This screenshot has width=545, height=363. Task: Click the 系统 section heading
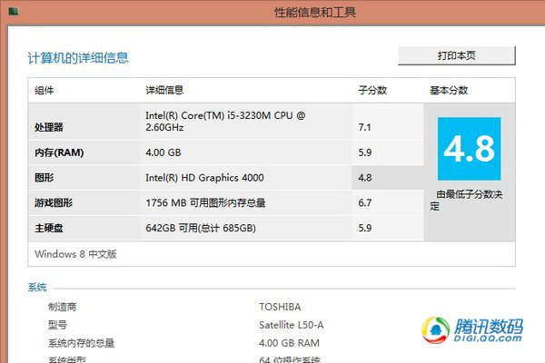coord(37,288)
